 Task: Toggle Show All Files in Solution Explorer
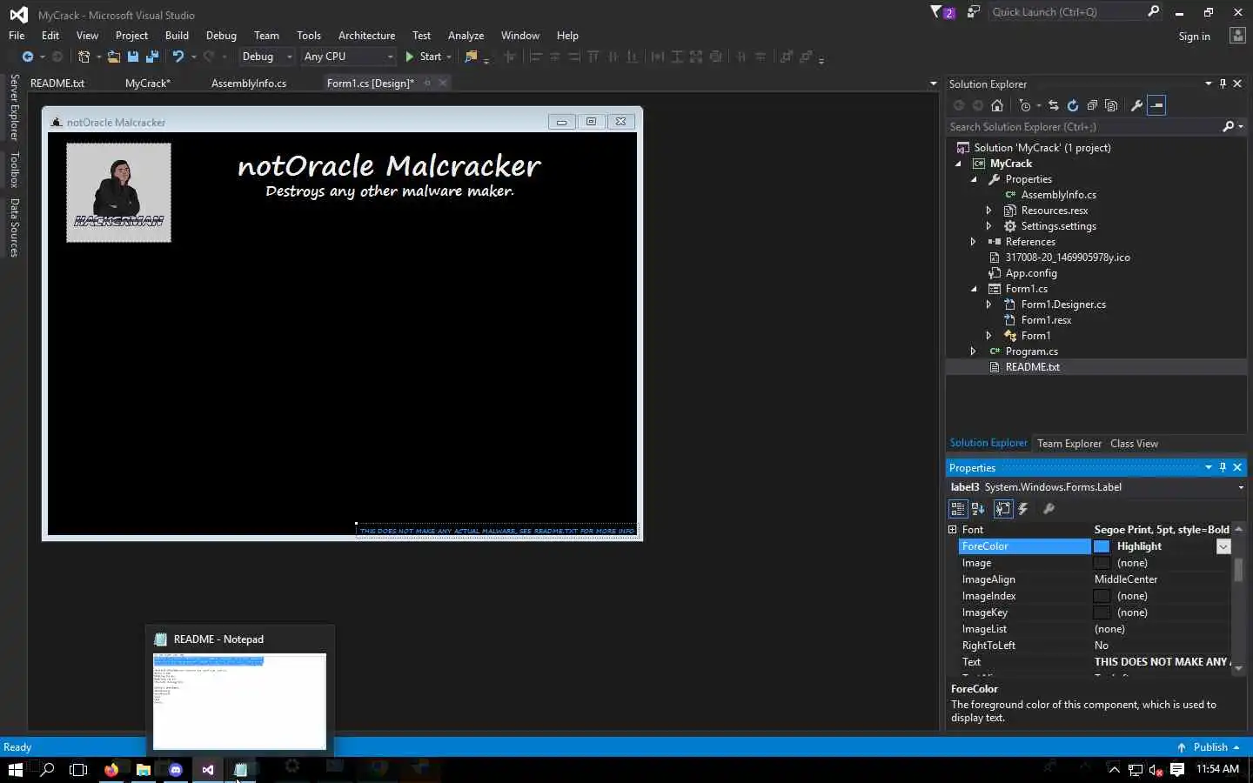tap(1111, 105)
